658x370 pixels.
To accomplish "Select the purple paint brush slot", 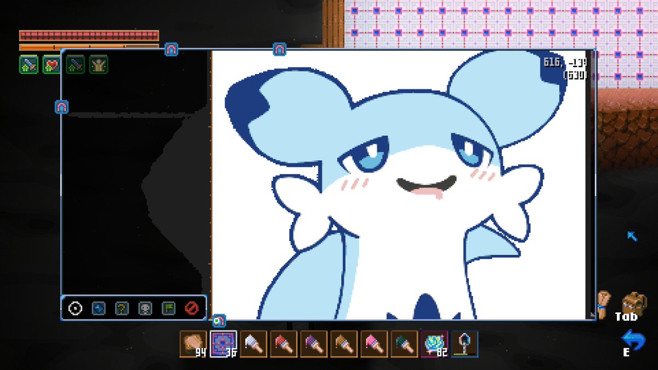I will click(x=314, y=344).
